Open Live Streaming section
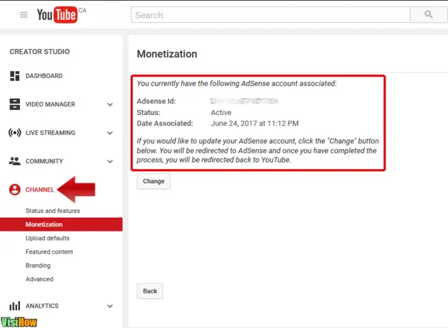The height and width of the screenshot is (328, 448). [50, 133]
